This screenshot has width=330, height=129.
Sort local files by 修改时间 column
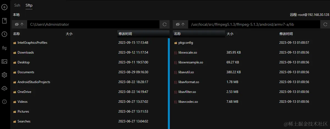point(125,34)
